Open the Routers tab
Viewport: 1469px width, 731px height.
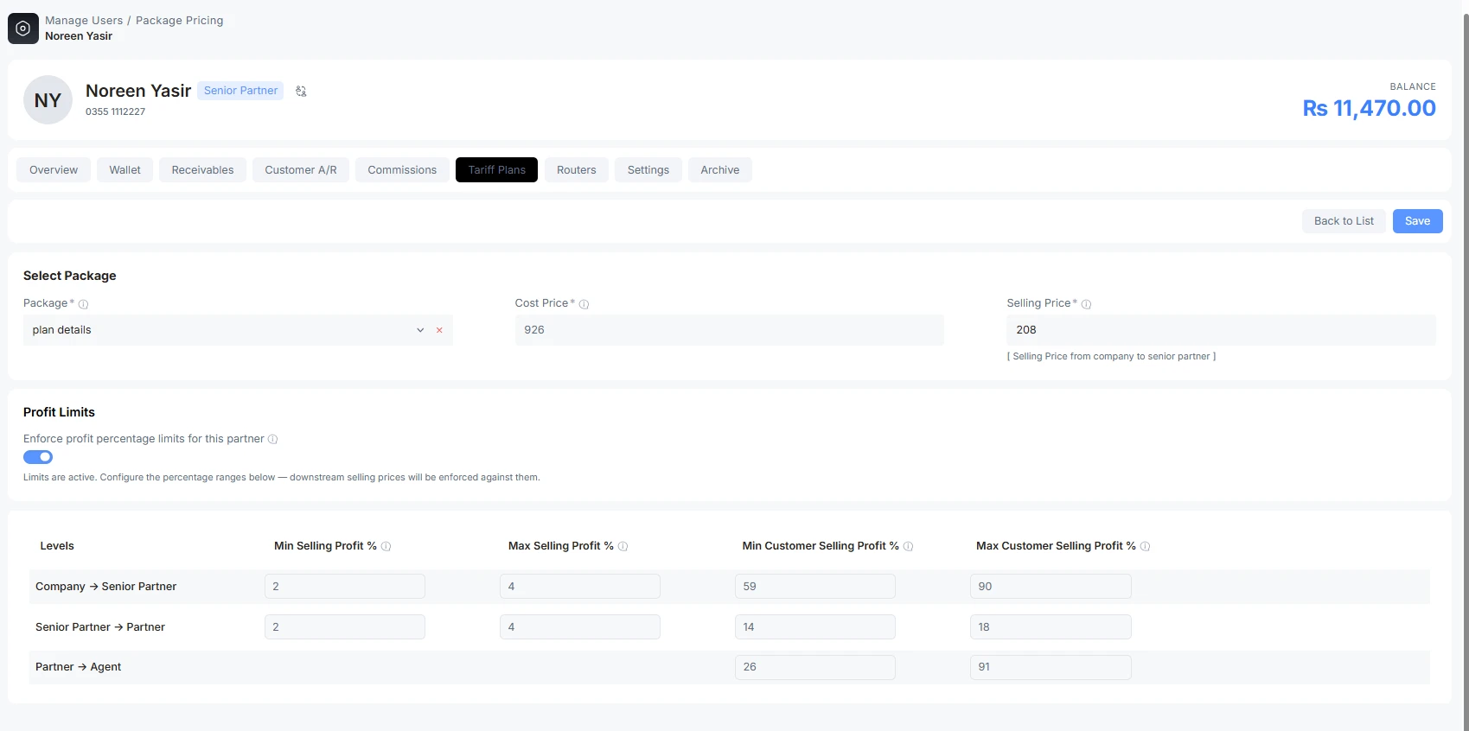tap(577, 170)
